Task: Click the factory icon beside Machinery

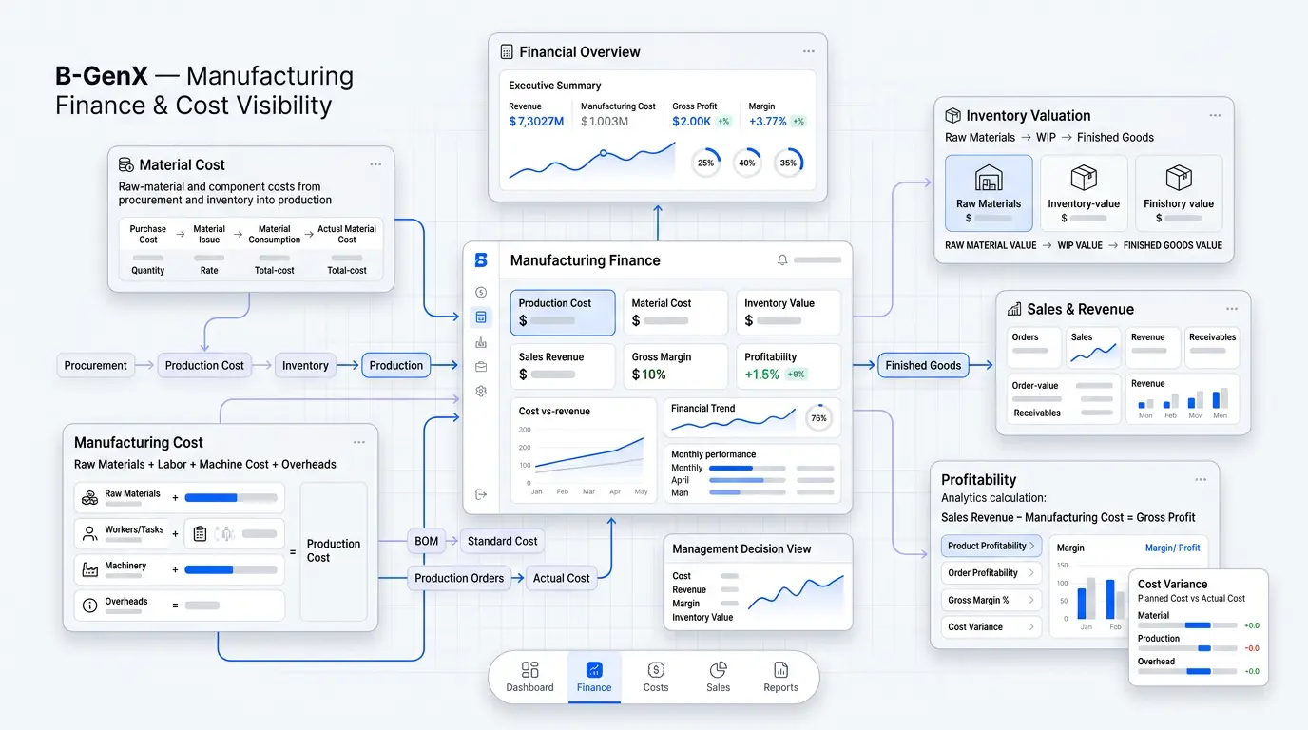Action: click(x=90, y=569)
